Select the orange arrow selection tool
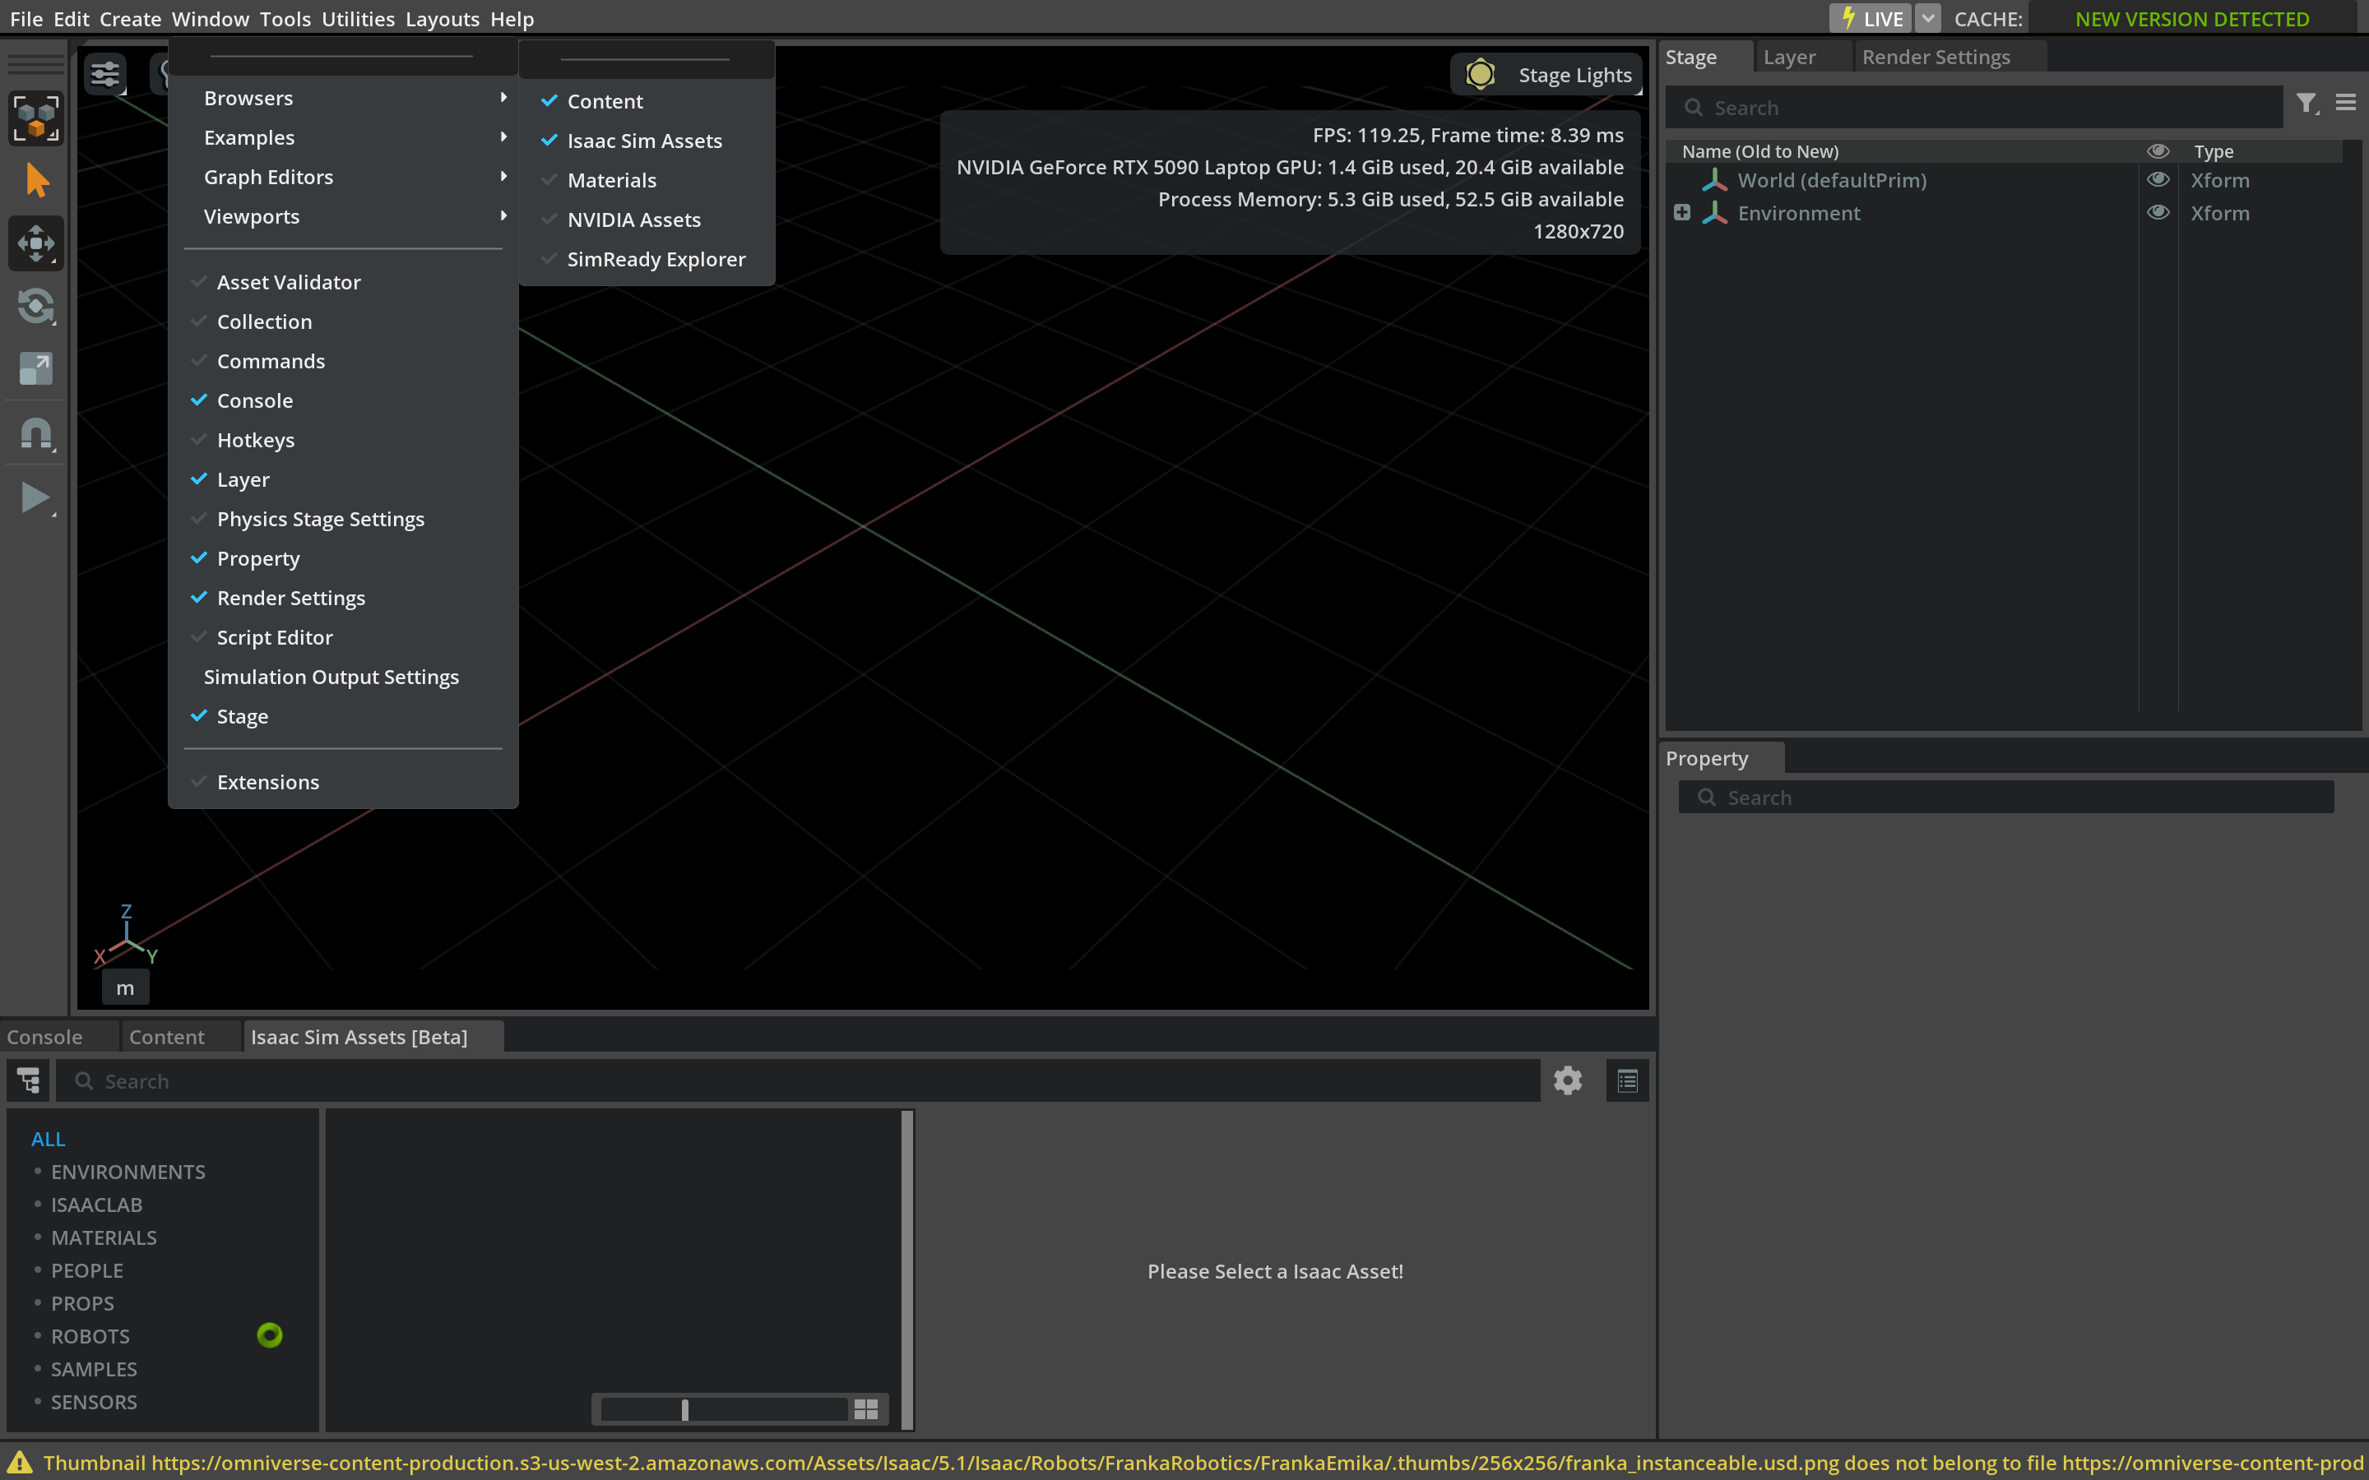Viewport: 2369px width, 1480px height. [x=36, y=181]
